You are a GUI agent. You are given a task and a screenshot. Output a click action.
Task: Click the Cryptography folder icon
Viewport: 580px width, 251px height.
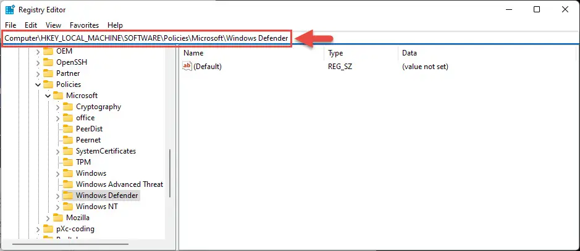(x=68, y=106)
